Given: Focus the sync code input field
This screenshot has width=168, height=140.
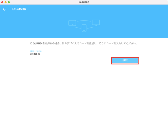Looking at the screenshot, I should 84,54.
